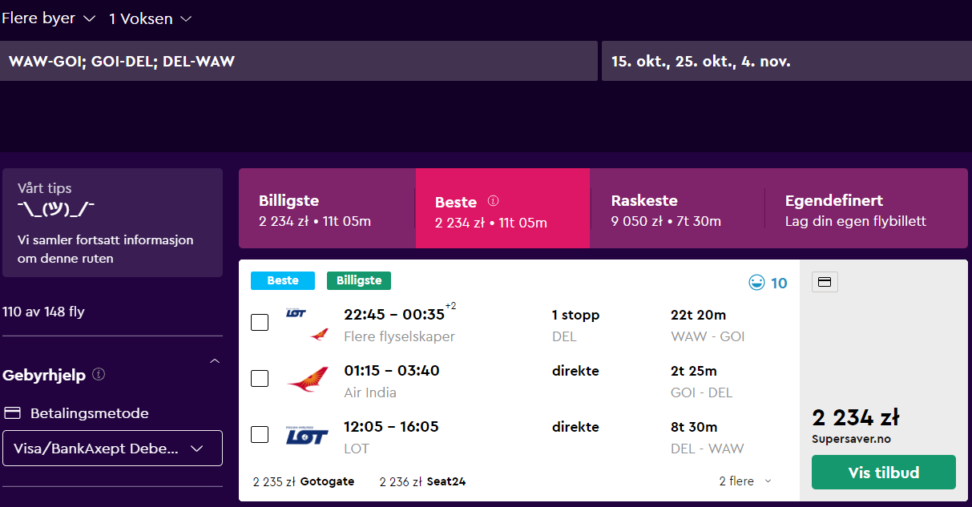
Task: Open the Flere byer trip type dropdown
Action: point(47,18)
